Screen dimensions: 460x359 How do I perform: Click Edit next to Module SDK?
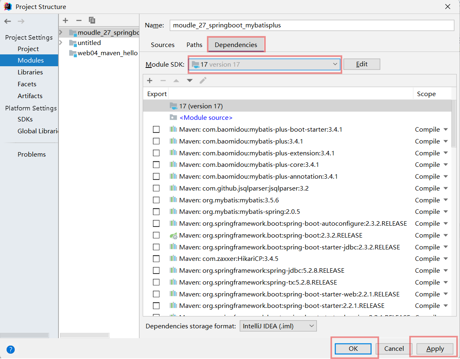[x=362, y=64]
